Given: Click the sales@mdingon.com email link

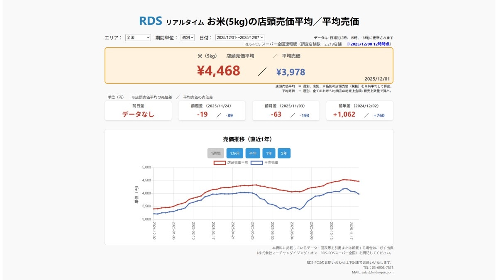Looking at the screenshot, I should coord(378,272).
